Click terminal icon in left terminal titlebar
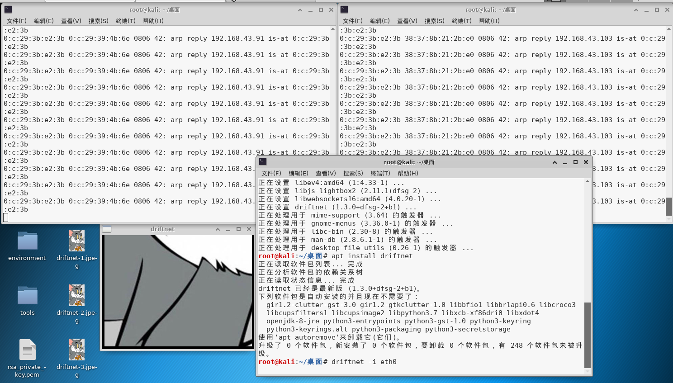Viewport: 673px width, 383px height. [8, 9]
